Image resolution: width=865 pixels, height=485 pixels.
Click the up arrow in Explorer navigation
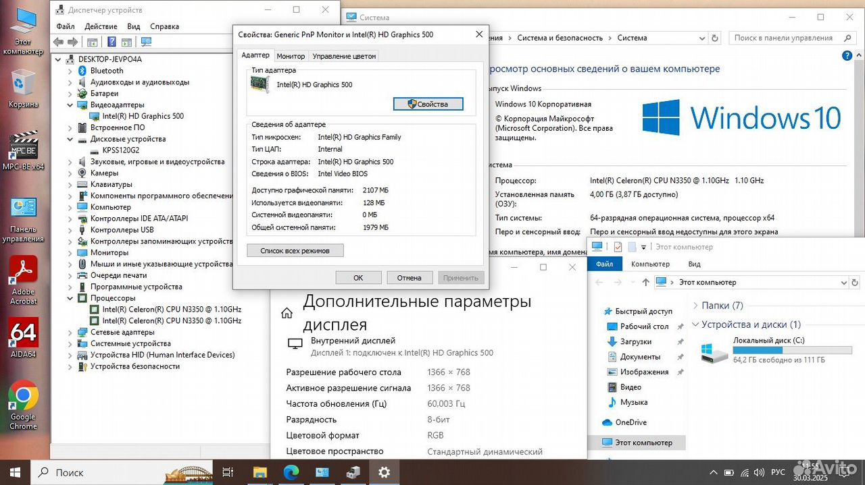pos(645,283)
